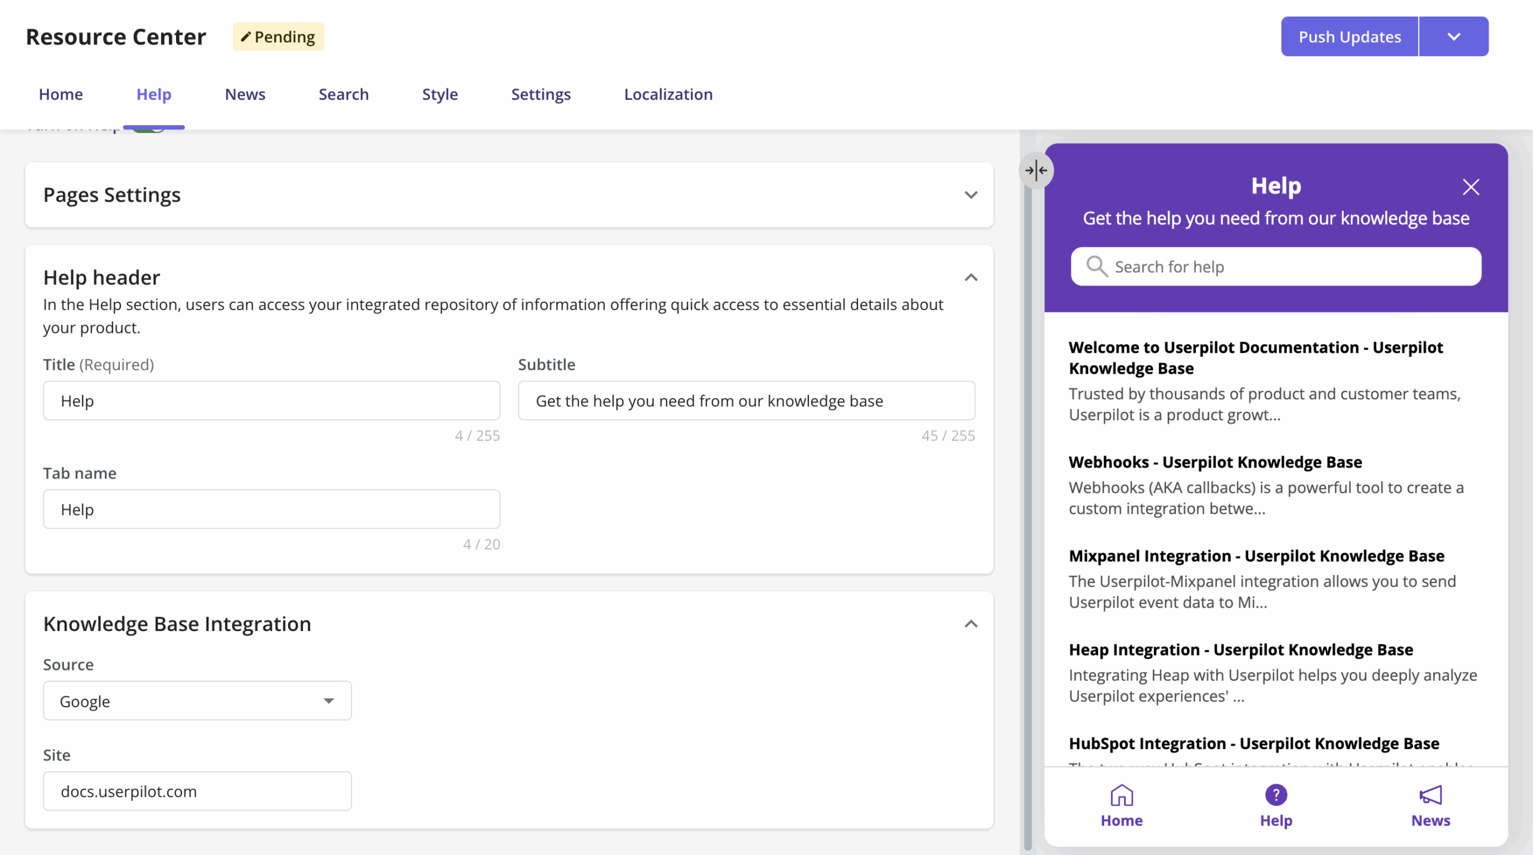Image resolution: width=1533 pixels, height=855 pixels.
Task: Collapse the Help header section
Action: (x=971, y=277)
